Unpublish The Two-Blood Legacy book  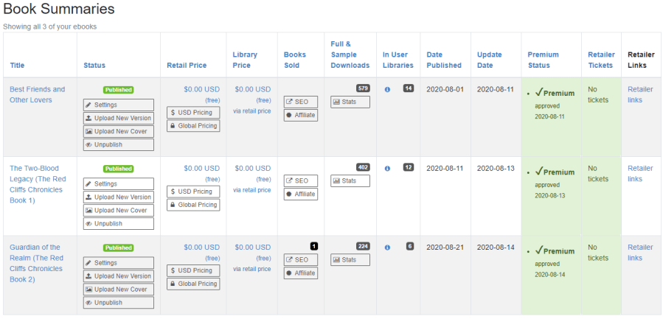118,224
